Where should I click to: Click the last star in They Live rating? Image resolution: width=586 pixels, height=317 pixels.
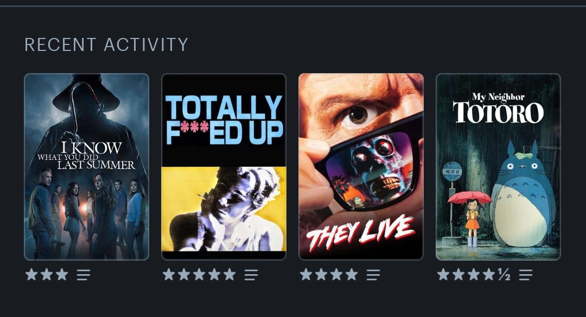pos(351,274)
